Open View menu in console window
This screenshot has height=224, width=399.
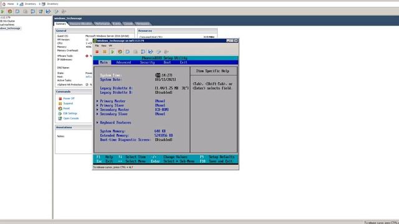[x=104, y=45]
